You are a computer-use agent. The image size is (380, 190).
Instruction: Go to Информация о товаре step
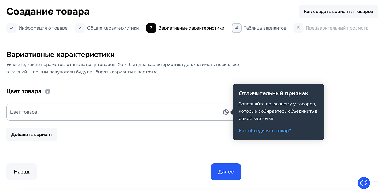(43, 28)
